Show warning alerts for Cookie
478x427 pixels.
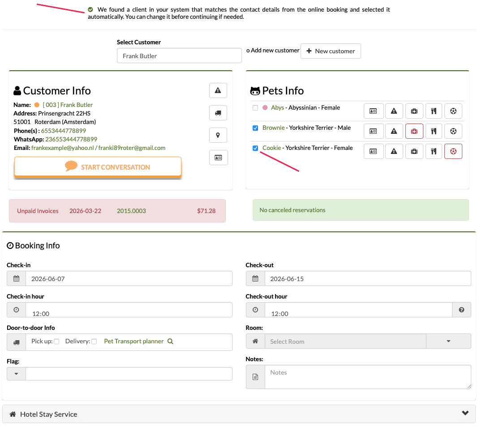tap(394, 151)
